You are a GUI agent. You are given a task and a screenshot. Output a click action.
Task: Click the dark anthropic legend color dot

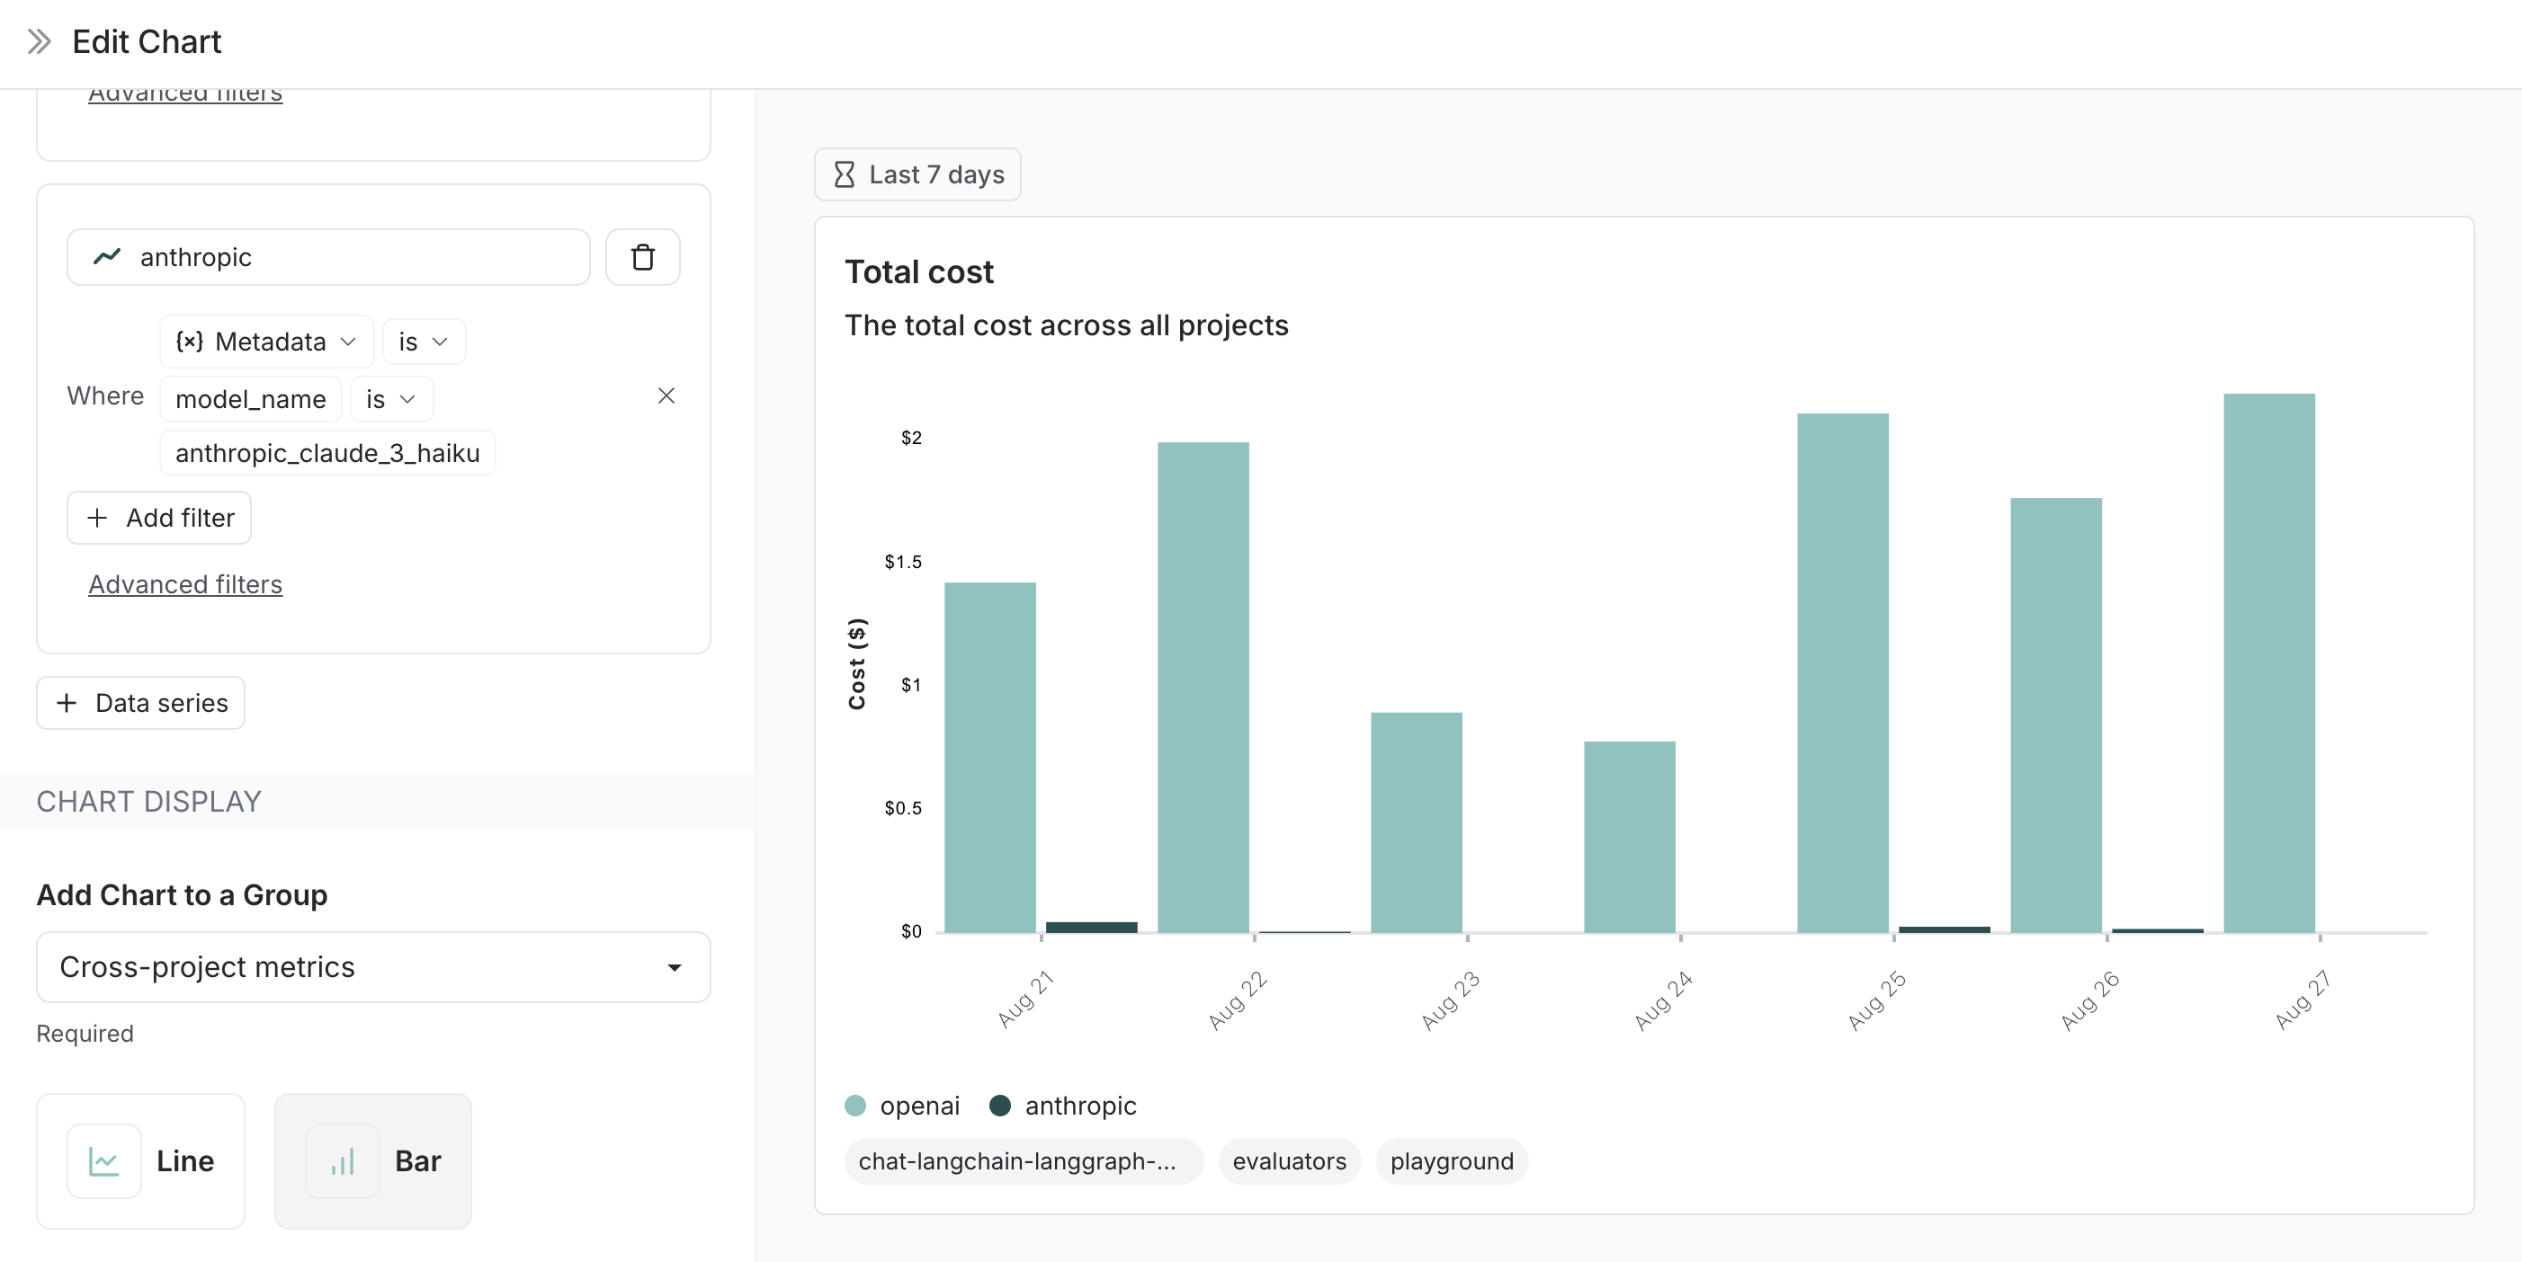click(x=999, y=1106)
